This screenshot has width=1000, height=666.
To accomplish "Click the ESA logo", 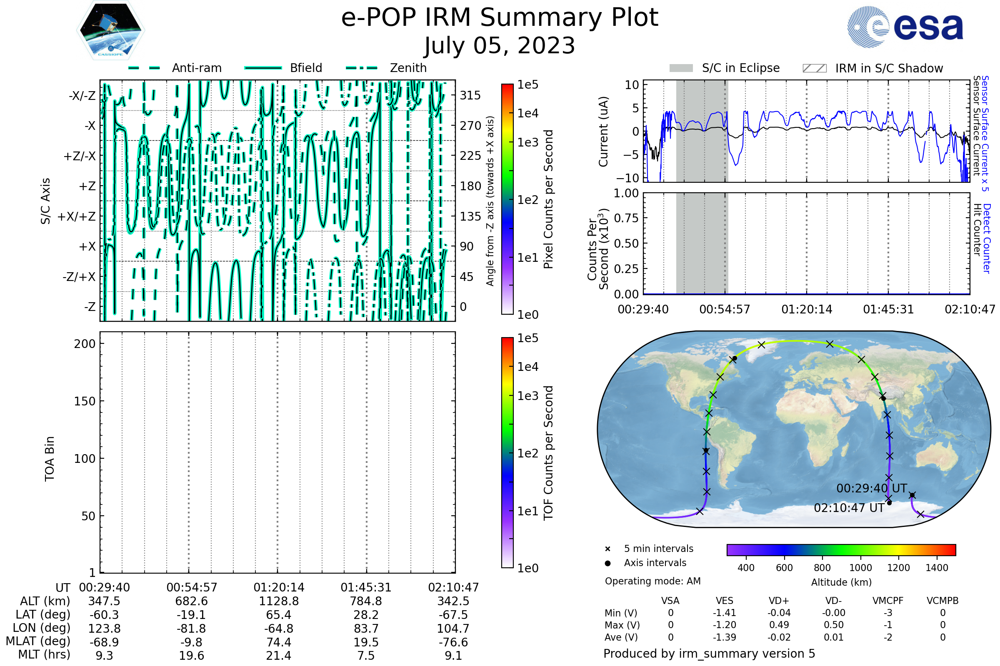I will [x=905, y=27].
